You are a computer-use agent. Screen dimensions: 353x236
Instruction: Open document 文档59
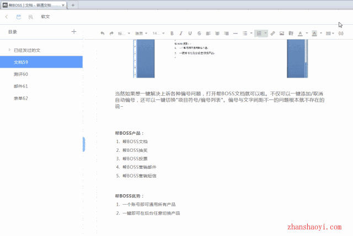click(41, 62)
